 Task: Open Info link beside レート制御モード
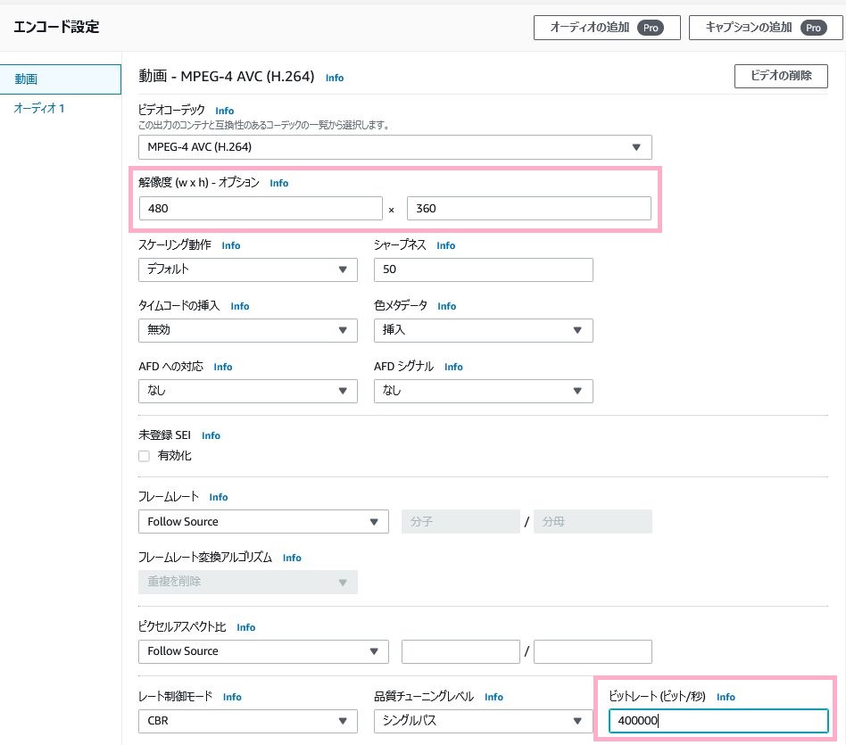click(x=233, y=697)
